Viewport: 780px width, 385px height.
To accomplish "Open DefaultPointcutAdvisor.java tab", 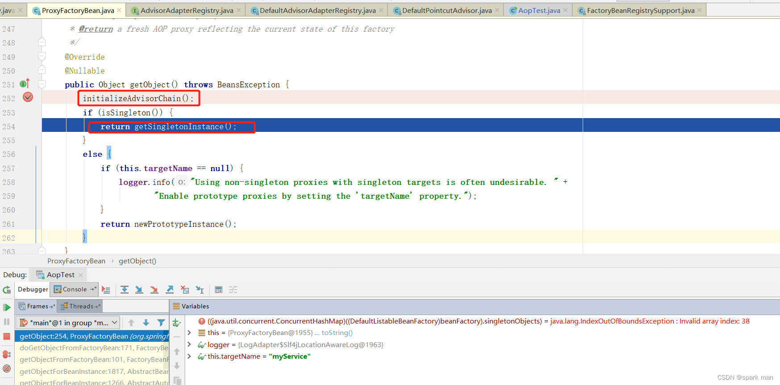I will 447,10.
